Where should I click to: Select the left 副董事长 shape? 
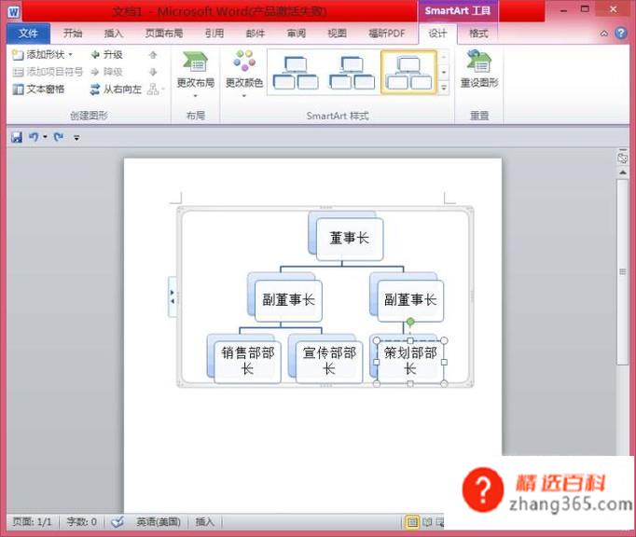pyautogui.click(x=288, y=300)
